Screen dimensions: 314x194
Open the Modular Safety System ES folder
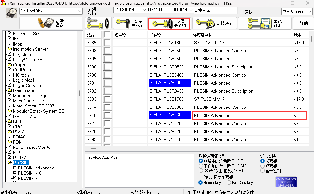tap(38, 111)
